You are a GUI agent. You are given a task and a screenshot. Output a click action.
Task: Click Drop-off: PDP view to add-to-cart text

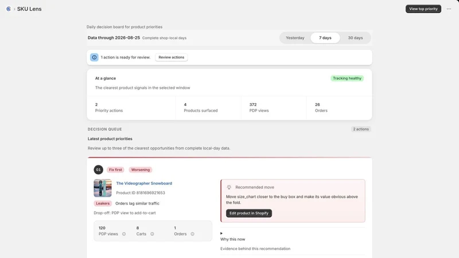click(125, 213)
